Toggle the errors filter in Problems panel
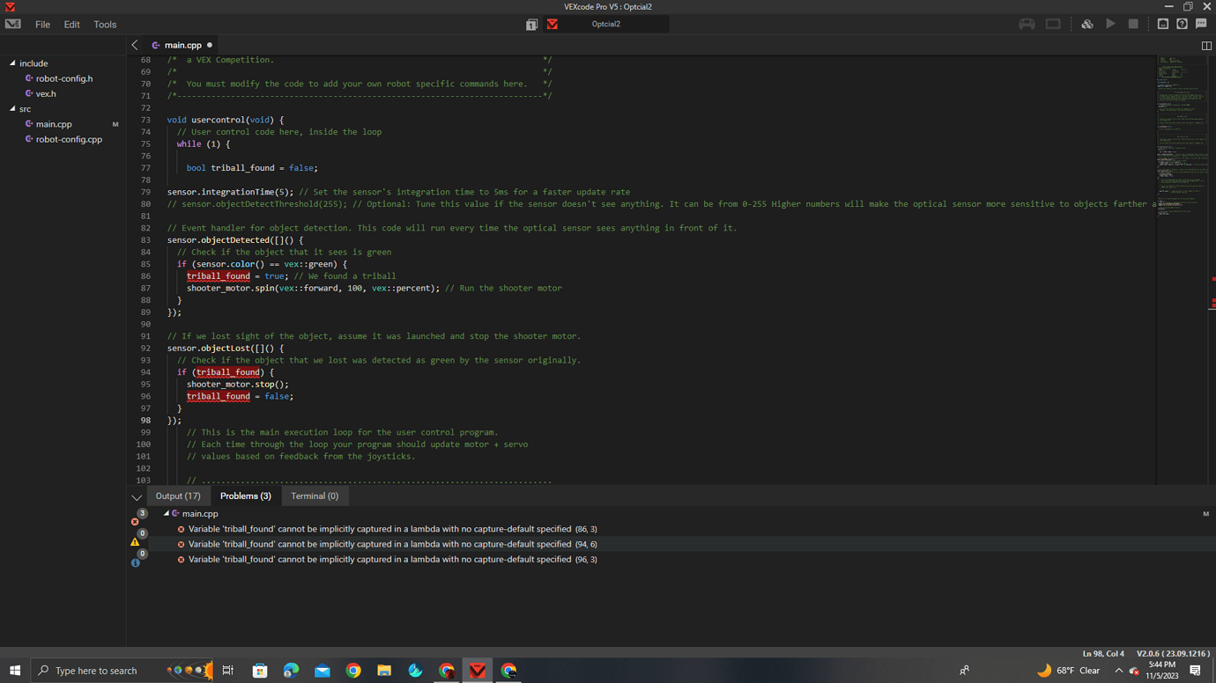This screenshot has width=1216, height=683. [136, 521]
